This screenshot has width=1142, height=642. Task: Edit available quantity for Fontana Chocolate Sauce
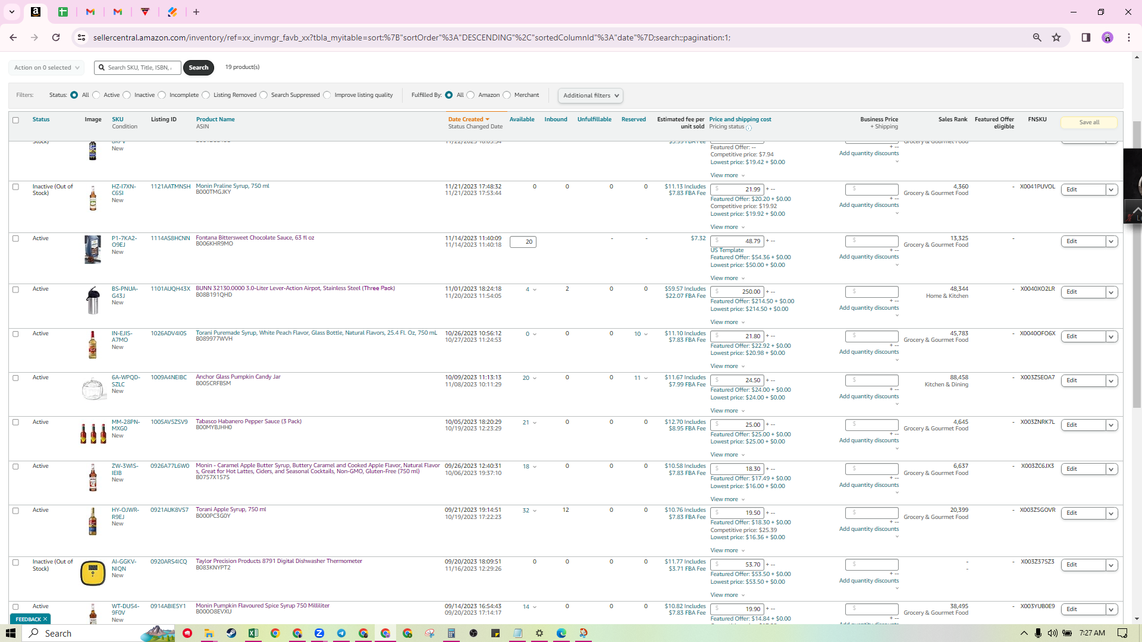[523, 242]
